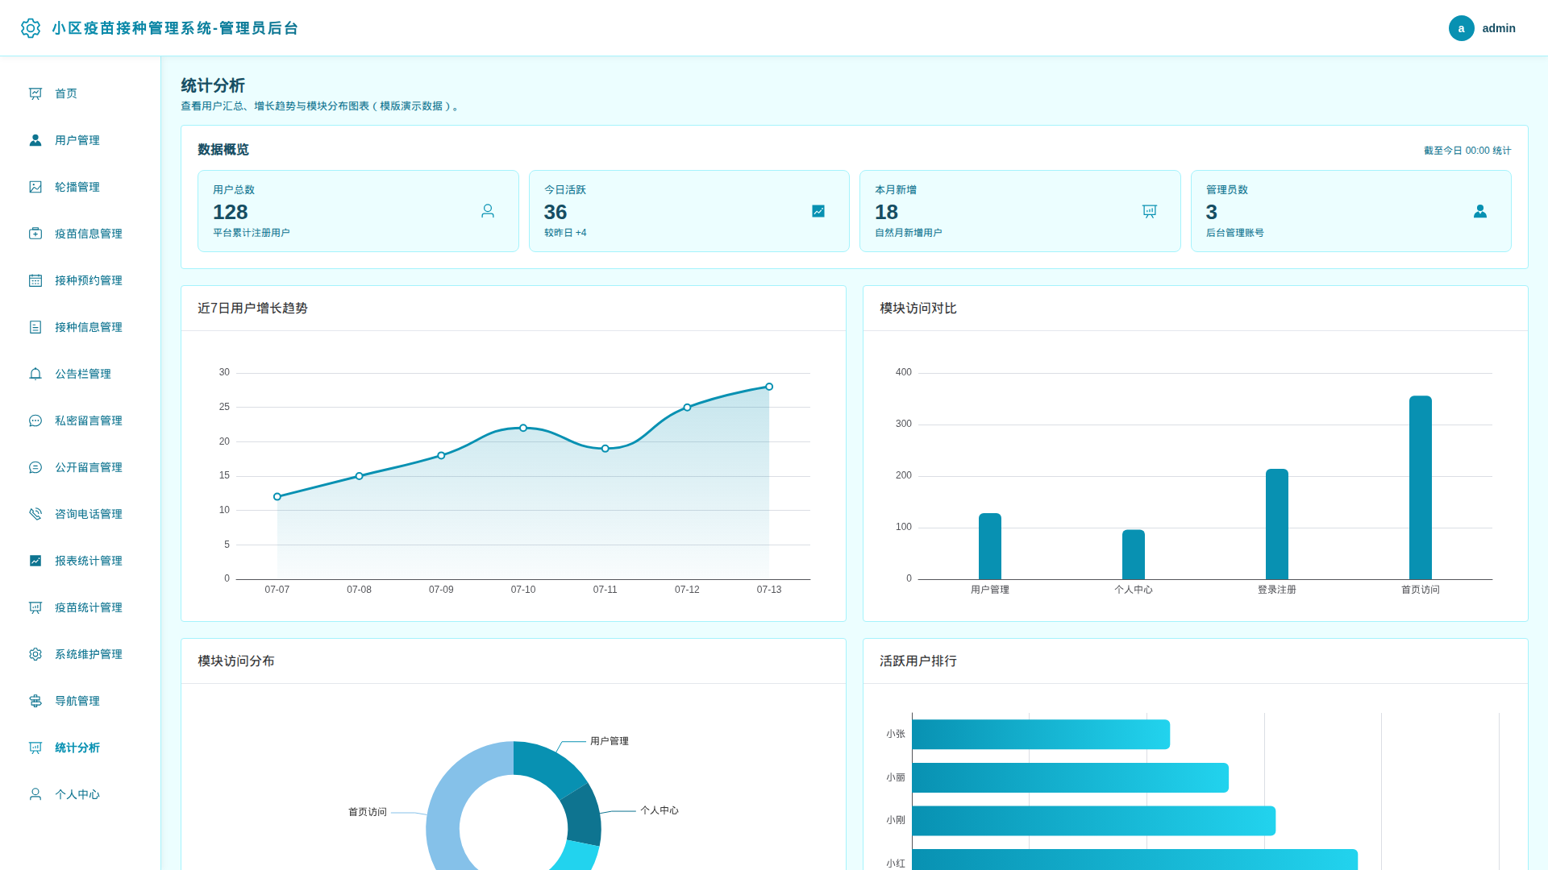Click the 公开留言管理 message icon
Screen dimensions: 1548x870
pyautogui.click(x=35, y=467)
